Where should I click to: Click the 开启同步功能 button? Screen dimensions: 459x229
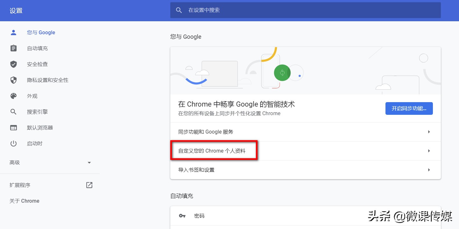pyautogui.click(x=409, y=108)
